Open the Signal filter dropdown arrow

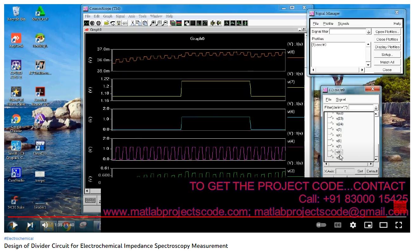369,32
